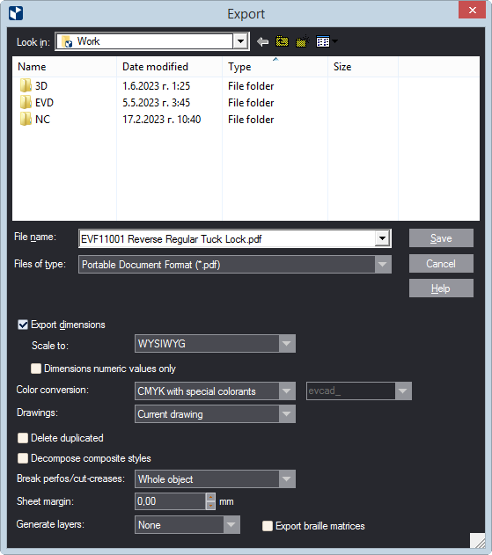Go back to last visited folder
Screen dimensions: 492x555
[x=262, y=41]
